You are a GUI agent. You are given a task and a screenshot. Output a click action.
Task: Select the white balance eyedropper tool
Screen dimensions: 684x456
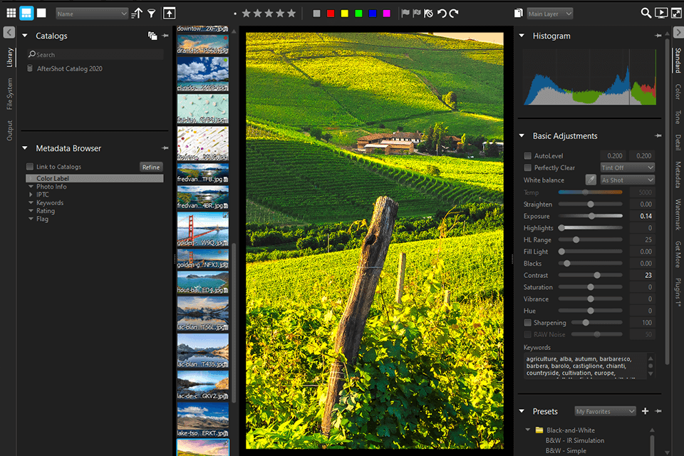point(591,180)
